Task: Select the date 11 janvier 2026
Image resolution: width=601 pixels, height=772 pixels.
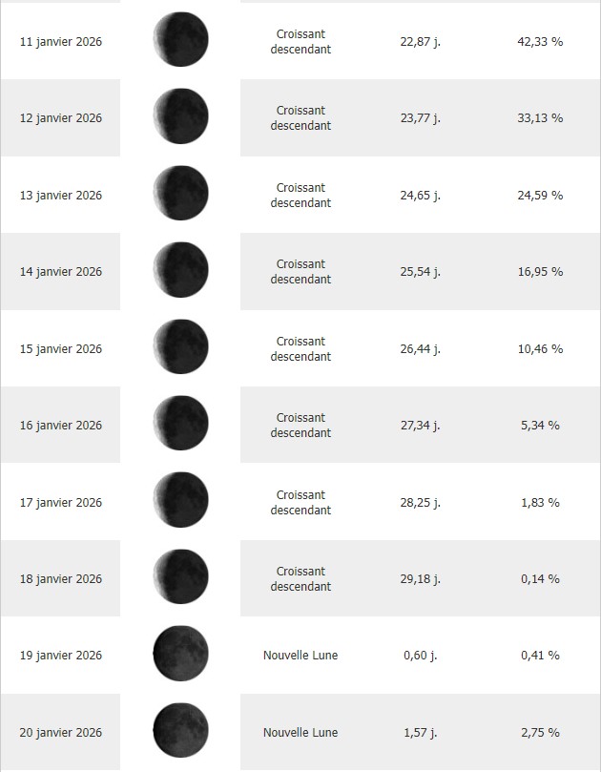Action: [x=61, y=42]
